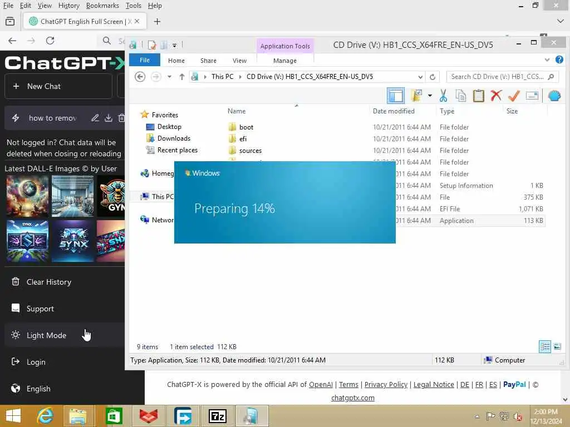Click the orange checkmark icon

(514, 96)
